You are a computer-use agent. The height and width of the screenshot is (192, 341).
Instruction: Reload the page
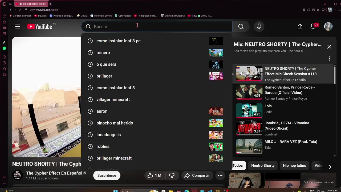(x=20, y=10)
